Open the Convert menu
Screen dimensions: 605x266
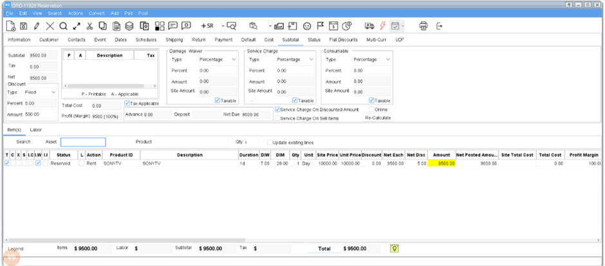click(x=97, y=13)
